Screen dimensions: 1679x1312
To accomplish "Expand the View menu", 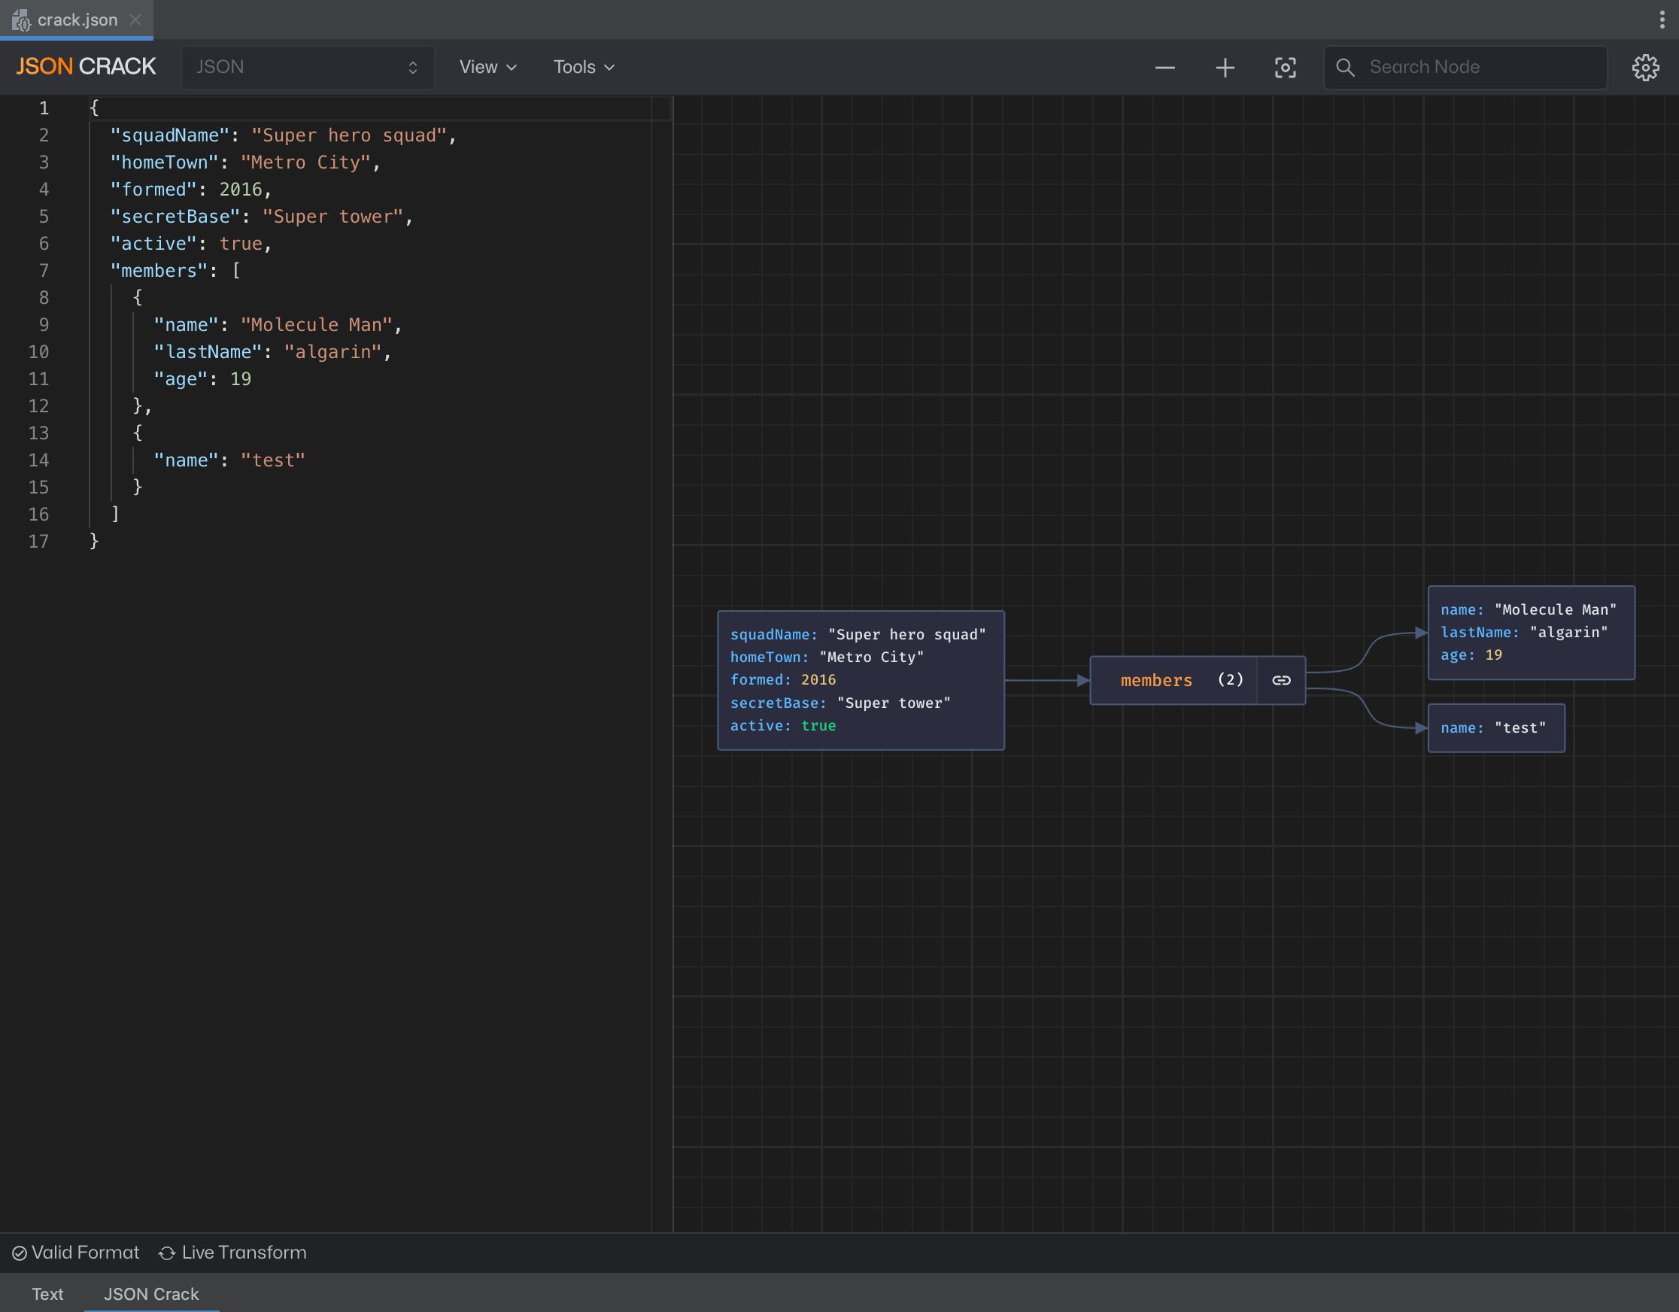I will (x=487, y=67).
